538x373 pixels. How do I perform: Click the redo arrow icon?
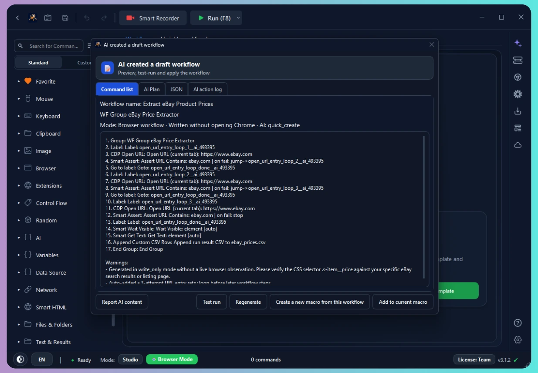(x=104, y=18)
